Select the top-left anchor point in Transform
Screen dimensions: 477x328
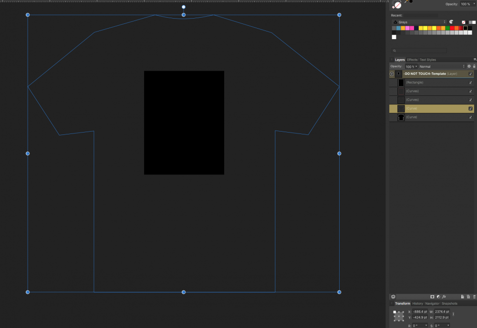point(394,312)
